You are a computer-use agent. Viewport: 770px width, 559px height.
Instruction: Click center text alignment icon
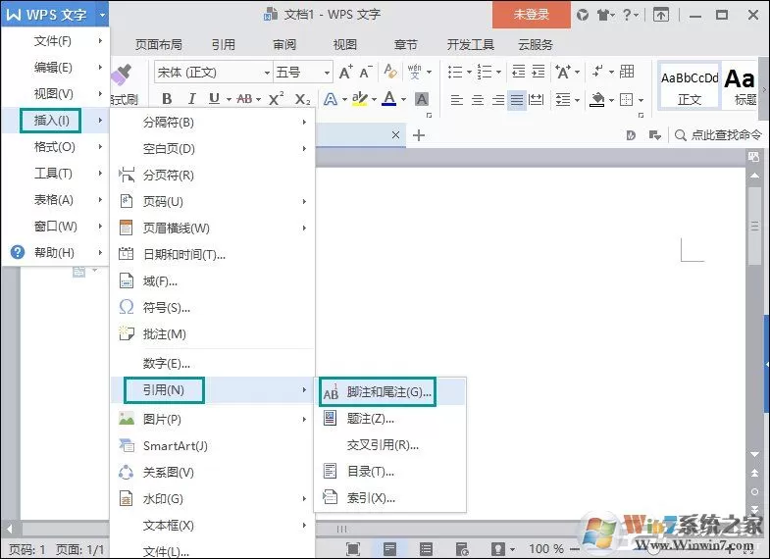[478, 100]
